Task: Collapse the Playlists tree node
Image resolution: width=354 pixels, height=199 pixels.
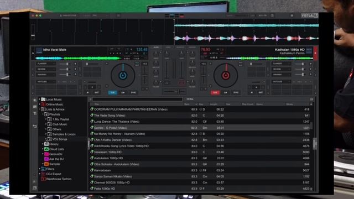Action: pyautogui.click(x=43, y=114)
